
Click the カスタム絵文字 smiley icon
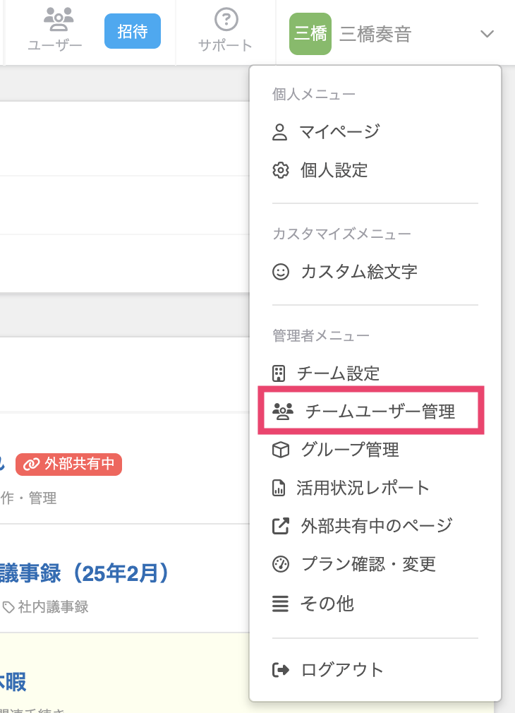click(x=281, y=272)
